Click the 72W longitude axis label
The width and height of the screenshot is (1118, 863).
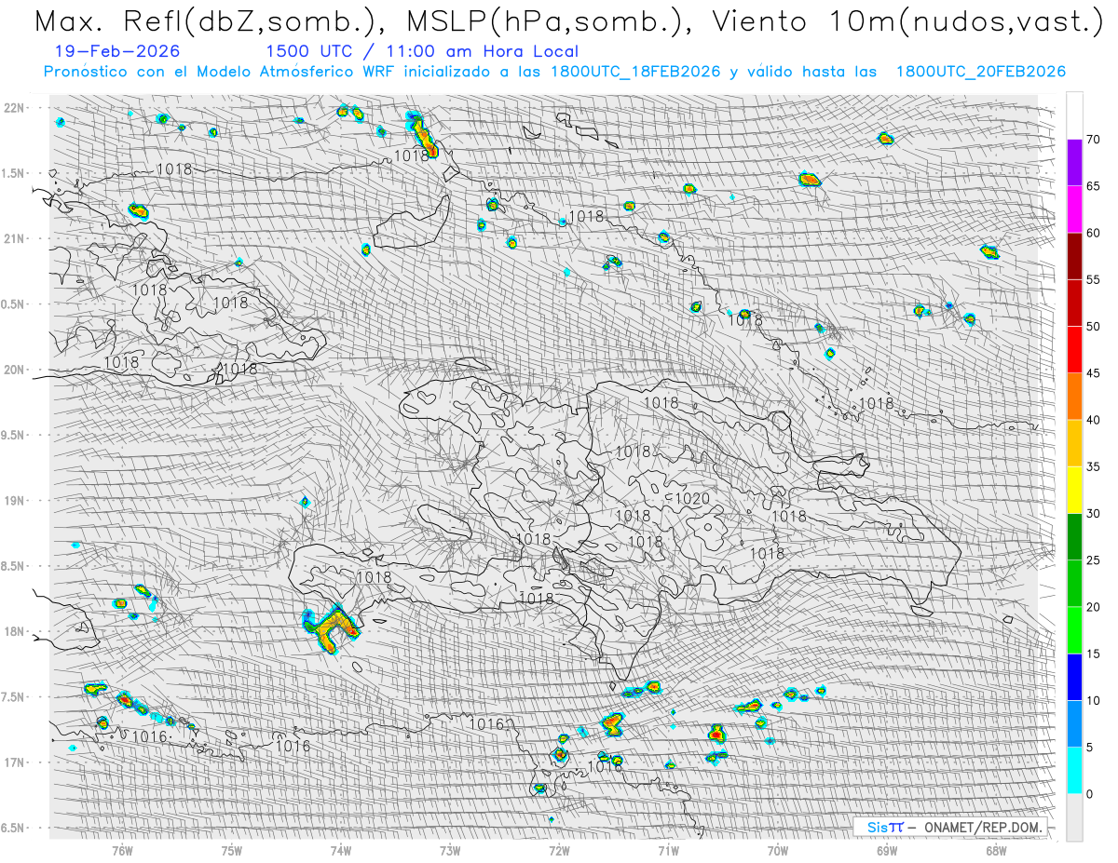pyautogui.click(x=559, y=851)
